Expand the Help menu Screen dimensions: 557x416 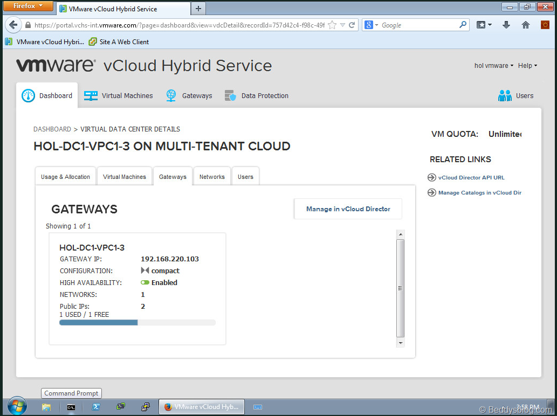click(527, 66)
